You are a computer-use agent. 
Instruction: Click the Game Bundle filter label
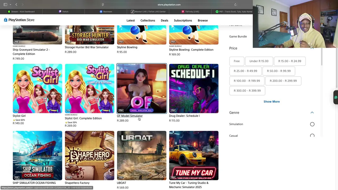tap(238, 36)
